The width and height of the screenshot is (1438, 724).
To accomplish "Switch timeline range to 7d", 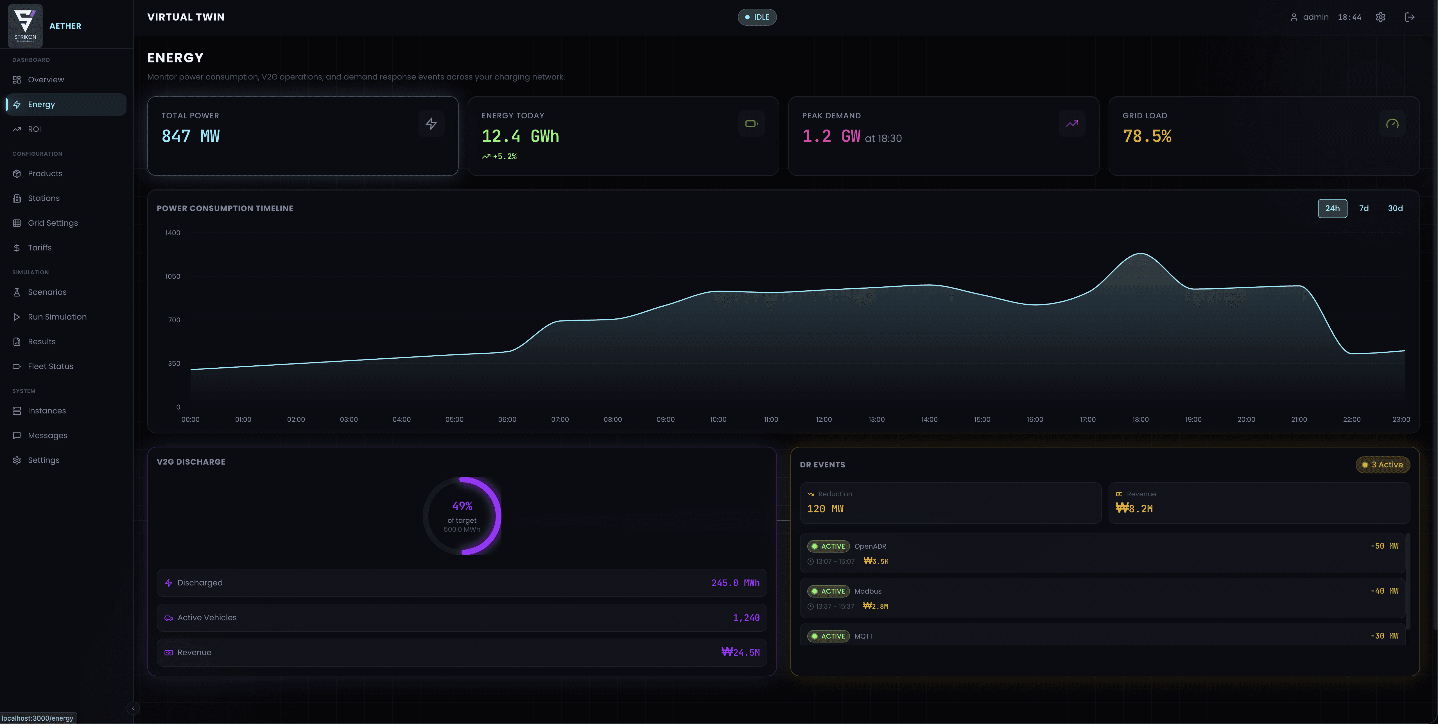I will (1364, 208).
